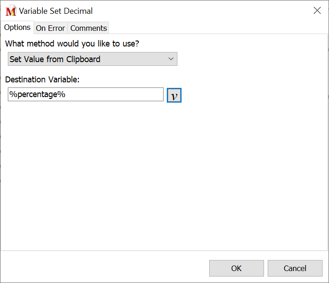Click the chevron arrow of method dropdown

[x=170, y=59]
